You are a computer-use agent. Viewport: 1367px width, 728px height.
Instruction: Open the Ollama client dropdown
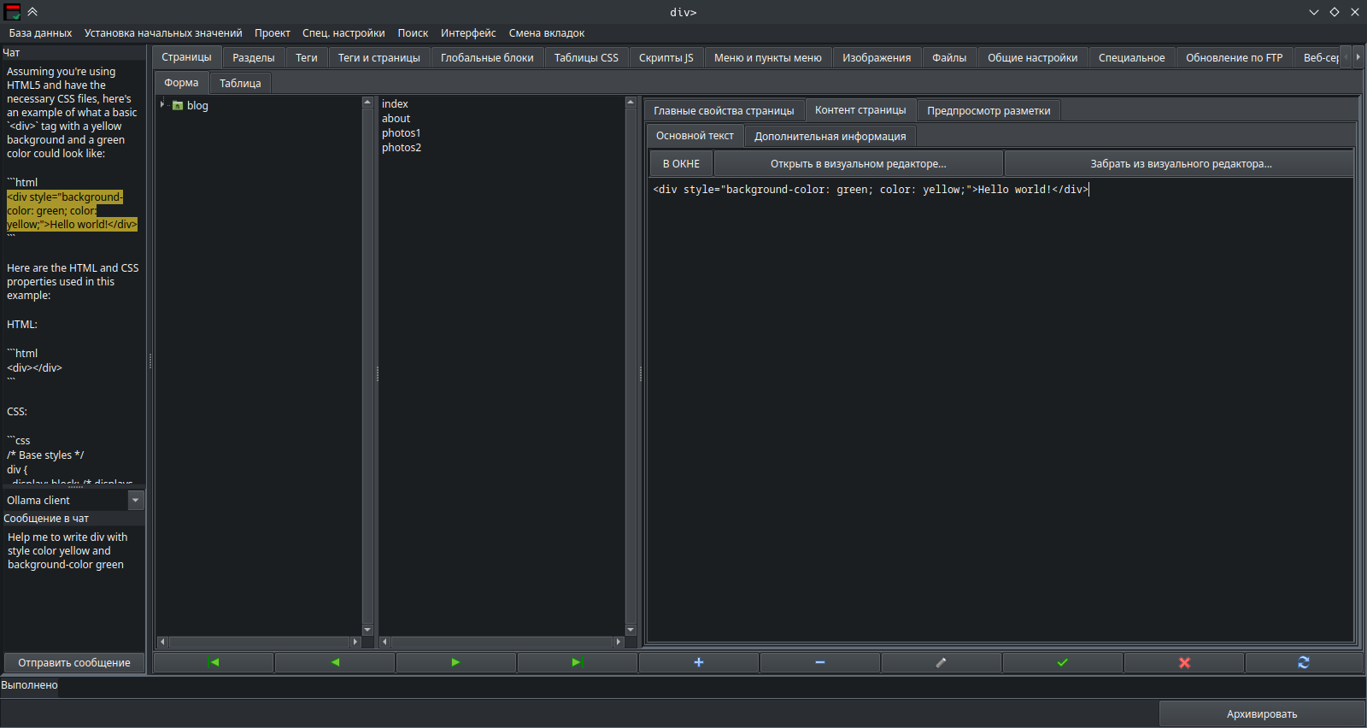(x=136, y=500)
